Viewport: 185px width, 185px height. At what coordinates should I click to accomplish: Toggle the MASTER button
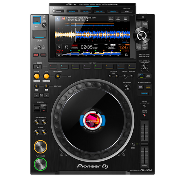tap(148, 87)
